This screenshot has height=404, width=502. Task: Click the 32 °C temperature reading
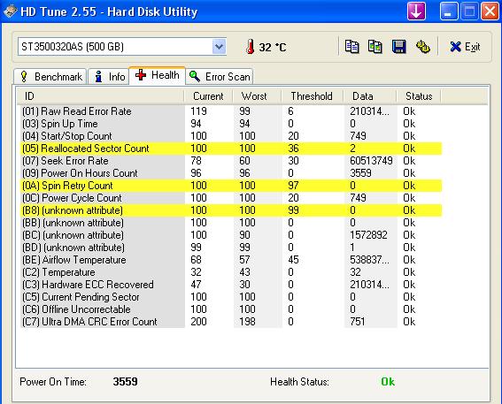click(x=273, y=48)
